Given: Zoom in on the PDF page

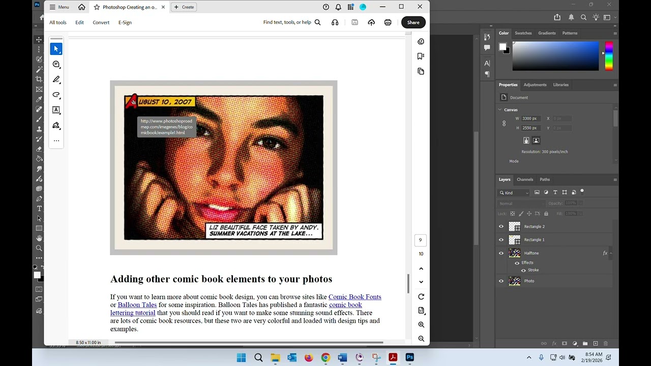Looking at the screenshot, I should (421, 324).
